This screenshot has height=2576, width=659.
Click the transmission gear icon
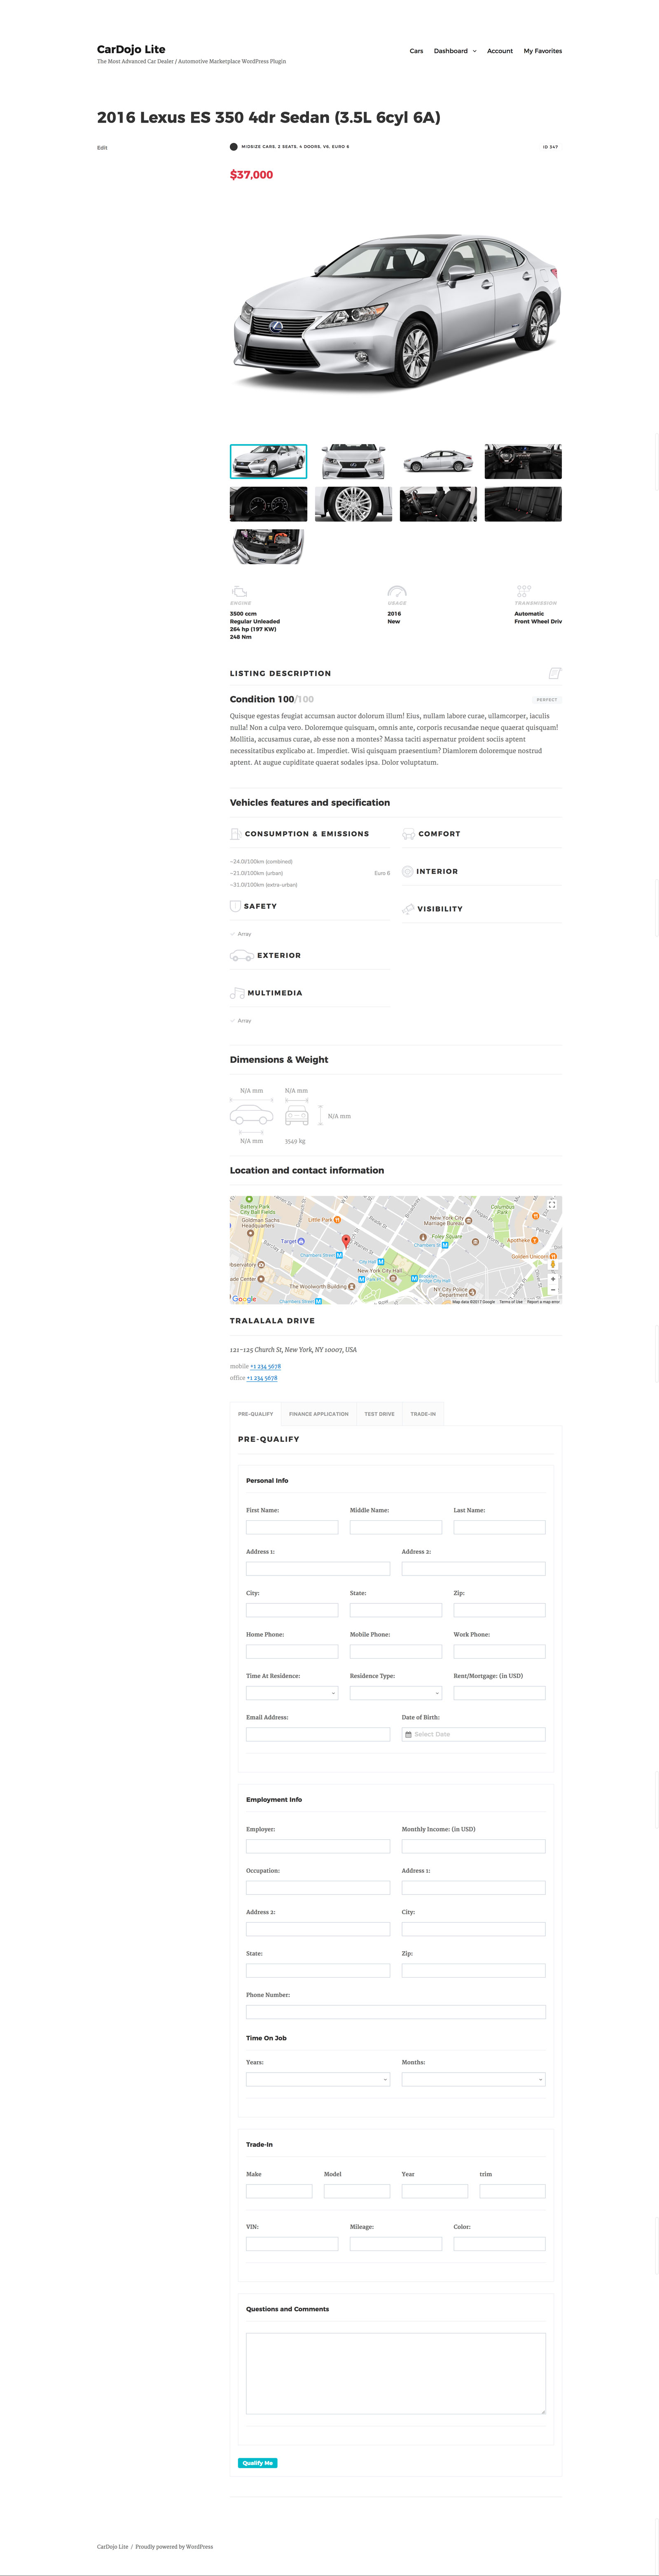[x=524, y=591]
